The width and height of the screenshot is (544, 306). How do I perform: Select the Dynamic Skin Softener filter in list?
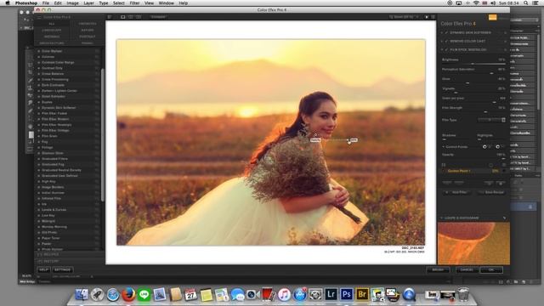coord(59,108)
